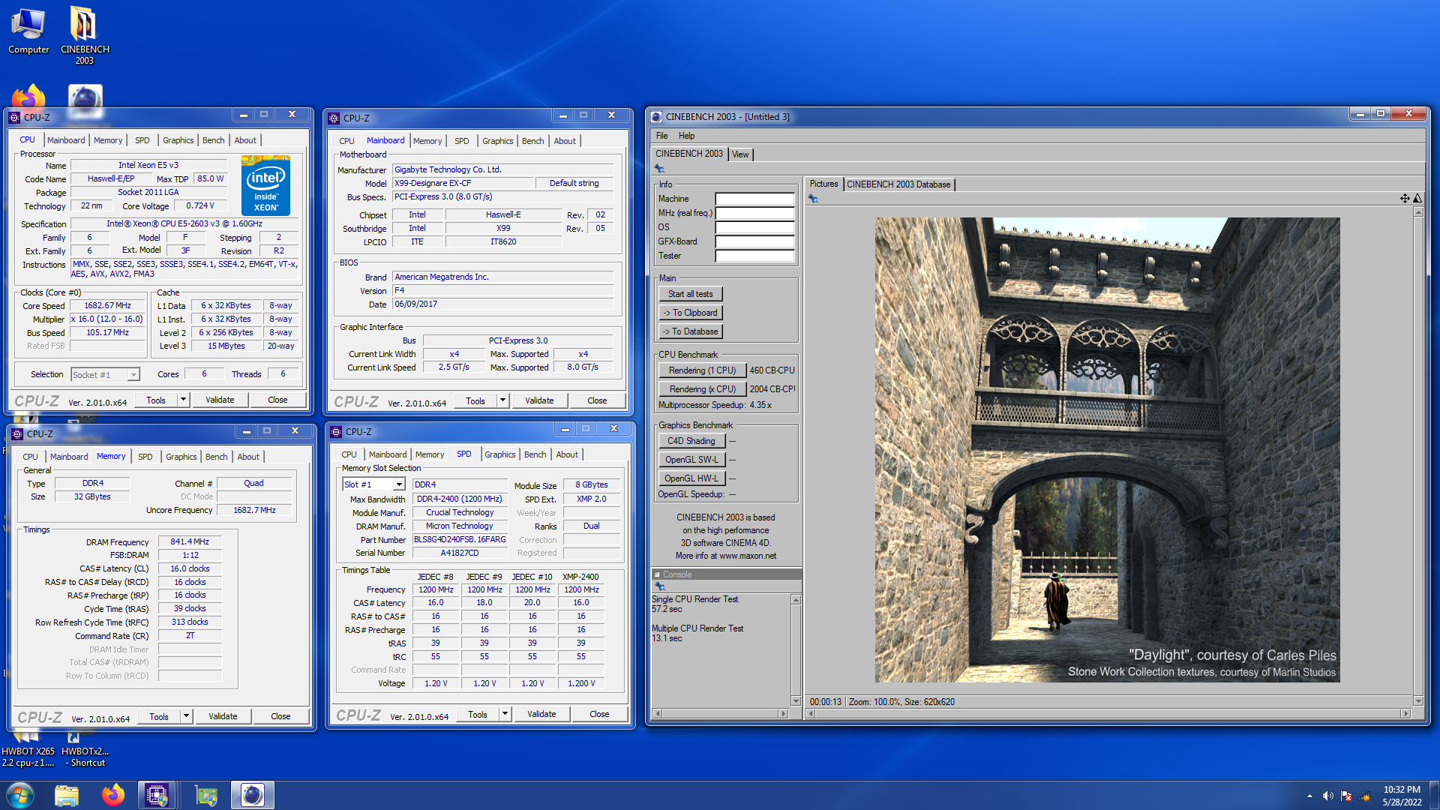The image size is (1440, 810).
Task: Open the volume speaker tray icon
Action: [x=1327, y=796]
